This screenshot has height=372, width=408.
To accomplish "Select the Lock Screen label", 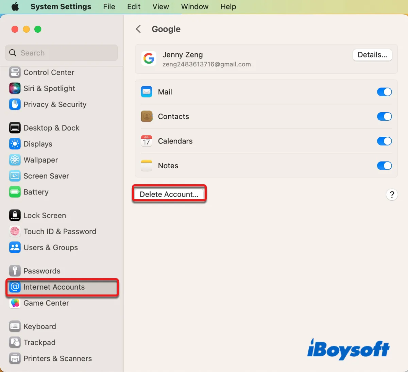I will (45, 215).
